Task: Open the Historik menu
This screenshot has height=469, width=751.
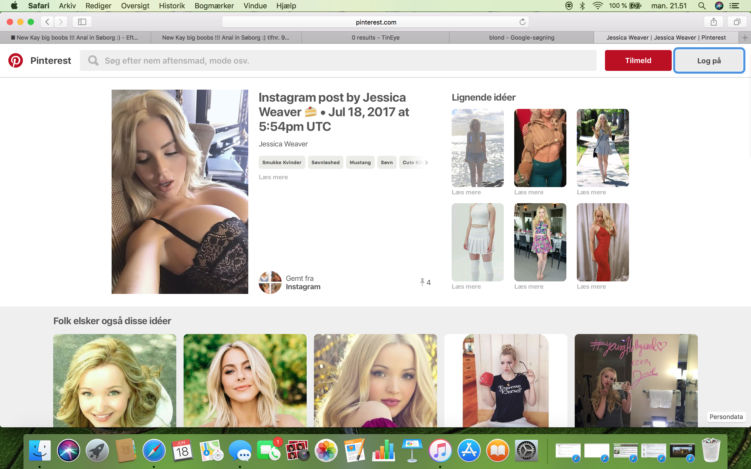Action: 172,5
